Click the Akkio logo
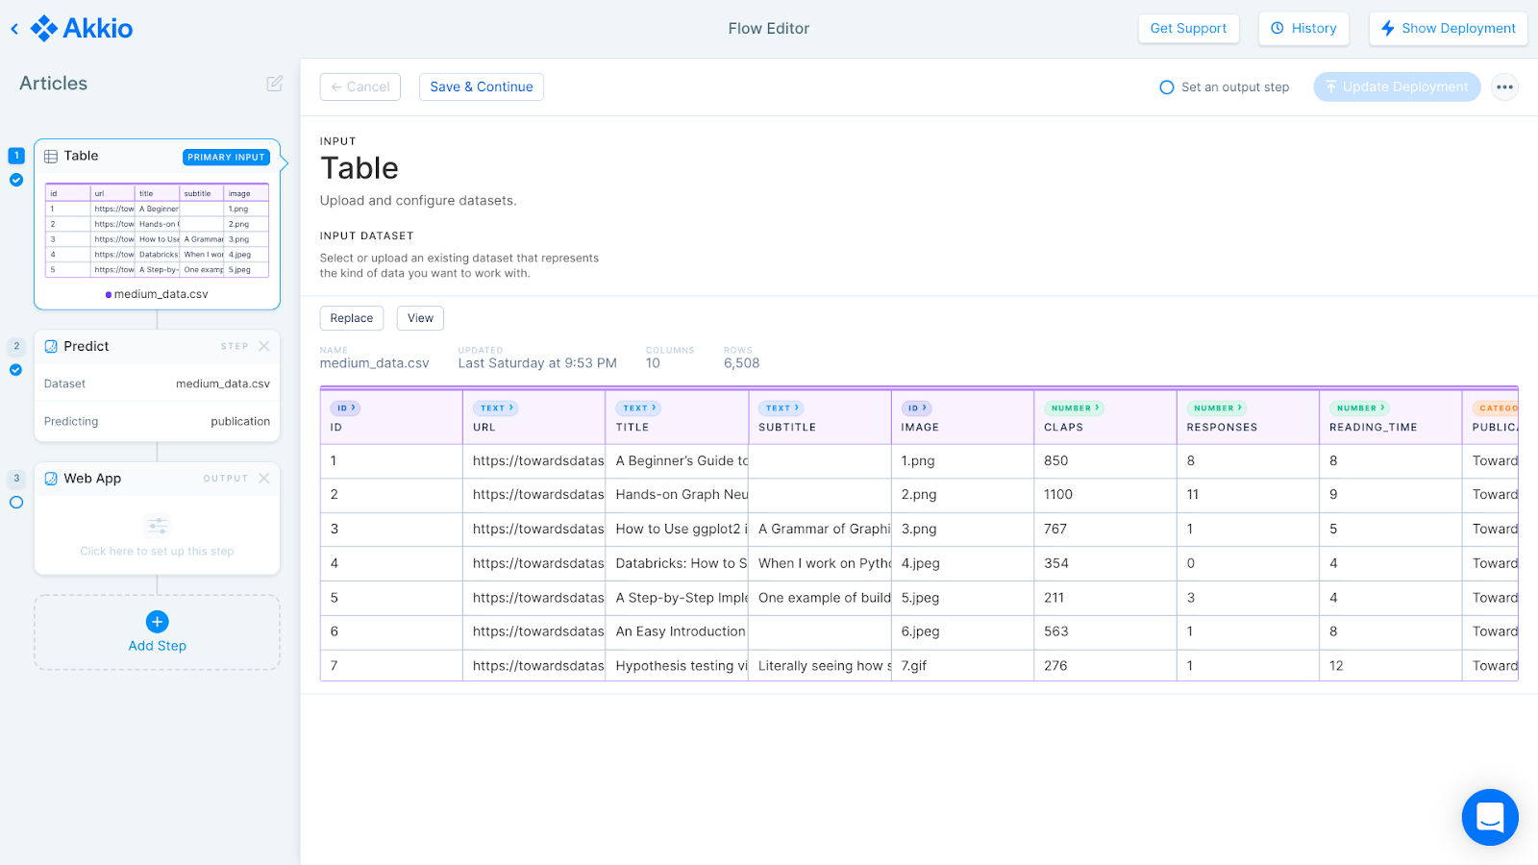 click(x=83, y=29)
